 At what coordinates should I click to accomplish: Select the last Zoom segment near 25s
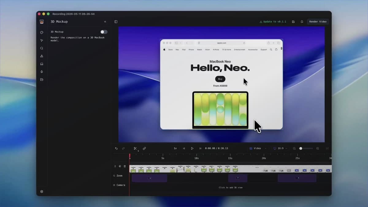(297, 178)
